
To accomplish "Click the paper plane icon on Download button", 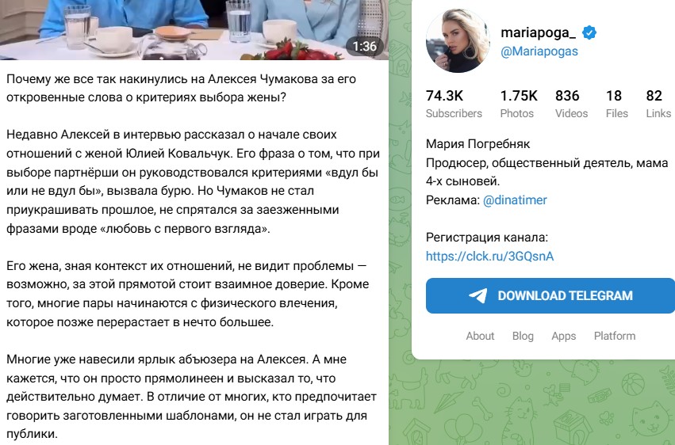I will (x=477, y=295).
